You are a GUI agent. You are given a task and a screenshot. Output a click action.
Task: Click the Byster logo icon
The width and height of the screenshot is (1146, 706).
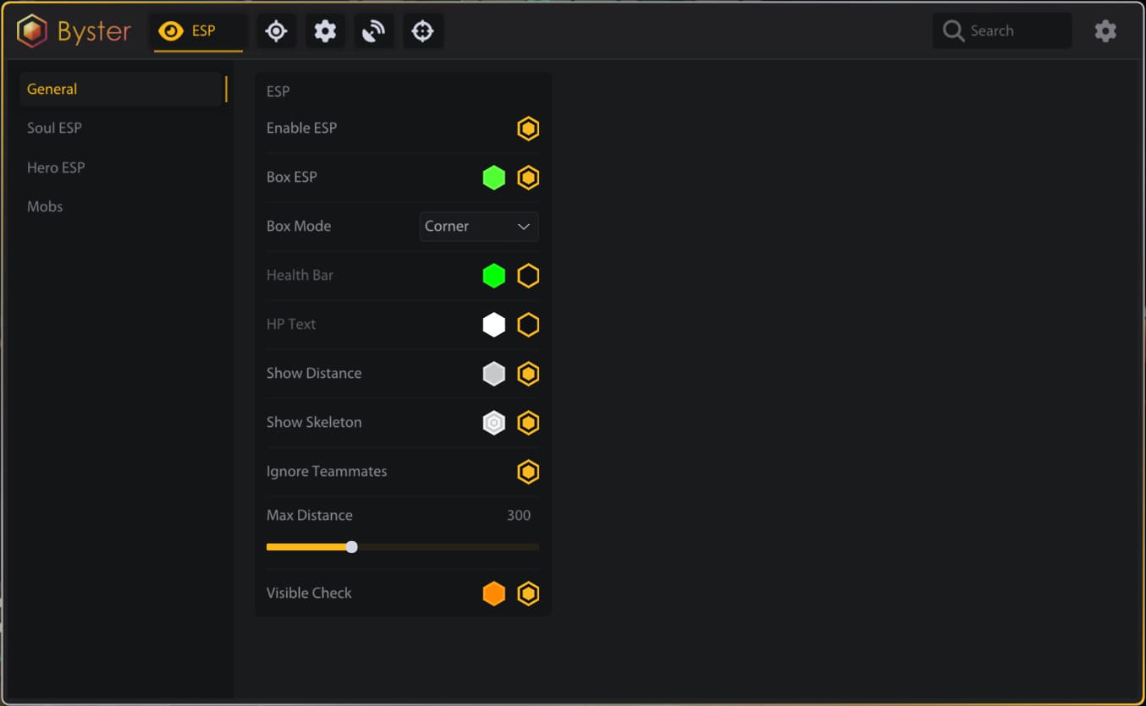coord(32,31)
